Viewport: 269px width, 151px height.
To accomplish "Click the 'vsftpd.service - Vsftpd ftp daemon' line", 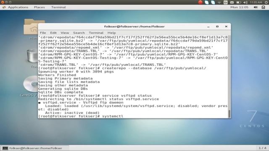I will tap(81, 102).
